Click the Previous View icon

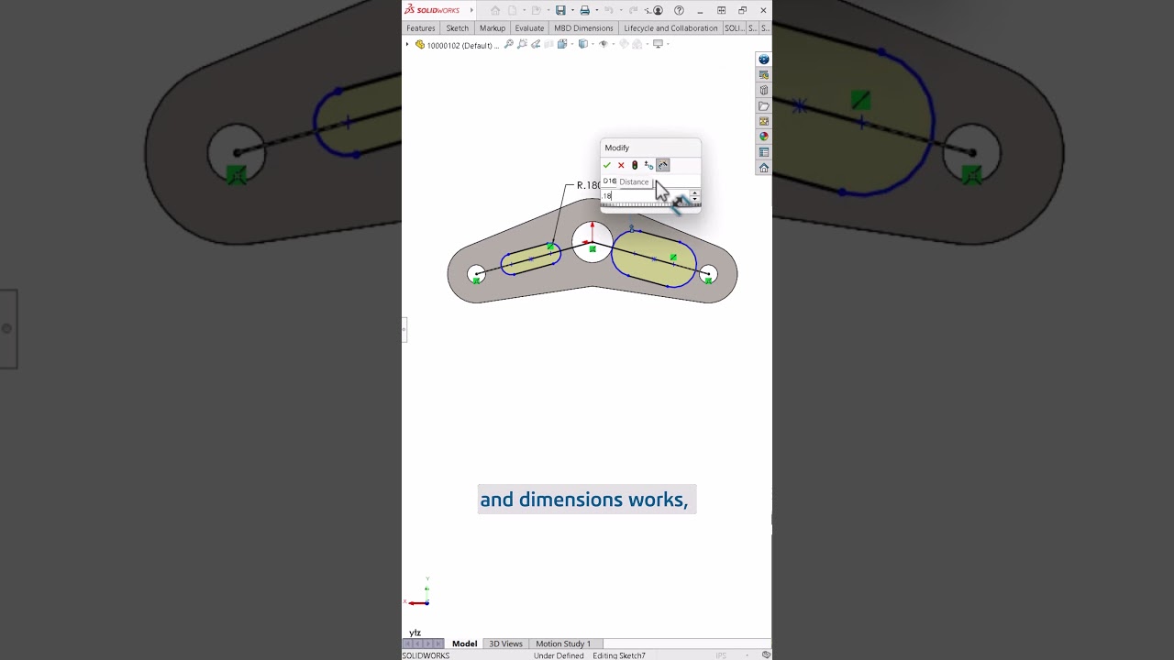[536, 44]
